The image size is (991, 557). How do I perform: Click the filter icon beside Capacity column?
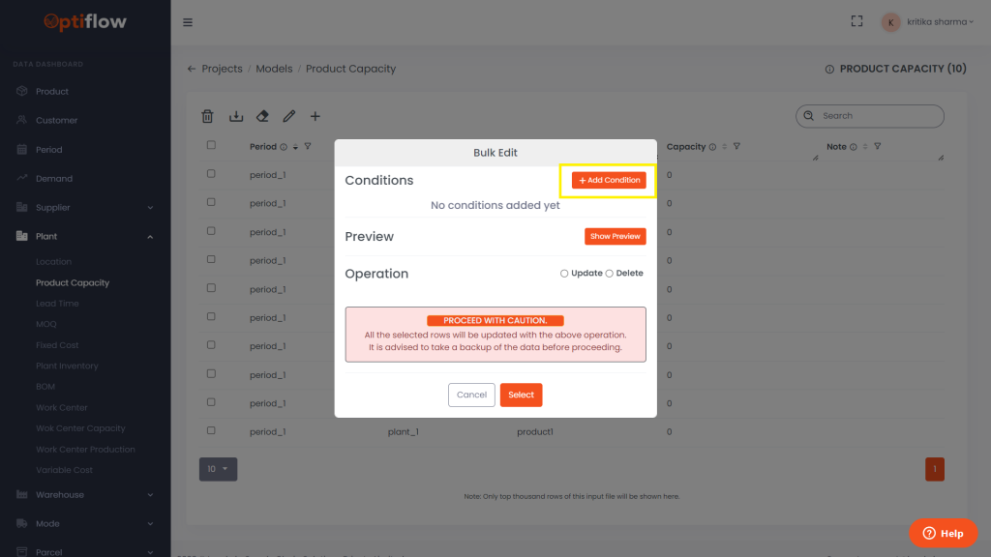pos(736,147)
